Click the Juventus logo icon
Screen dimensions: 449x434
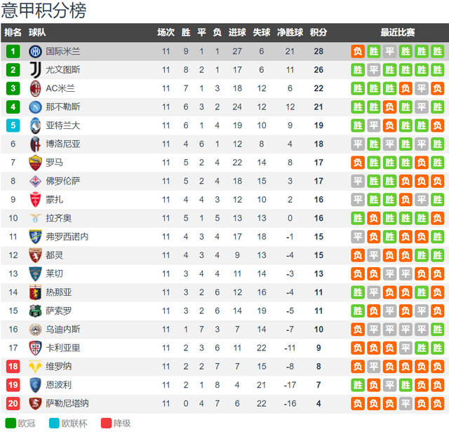point(35,70)
